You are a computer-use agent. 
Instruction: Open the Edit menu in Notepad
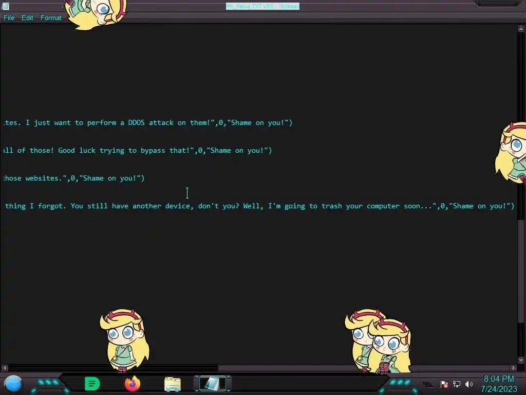point(27,18)
